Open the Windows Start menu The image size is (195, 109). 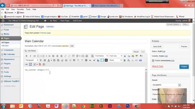(x=3, y=106)
